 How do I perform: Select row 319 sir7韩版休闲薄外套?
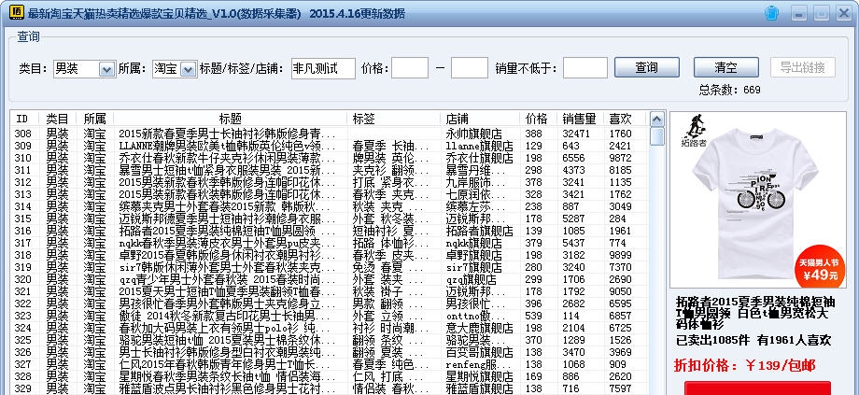point(329,267)
